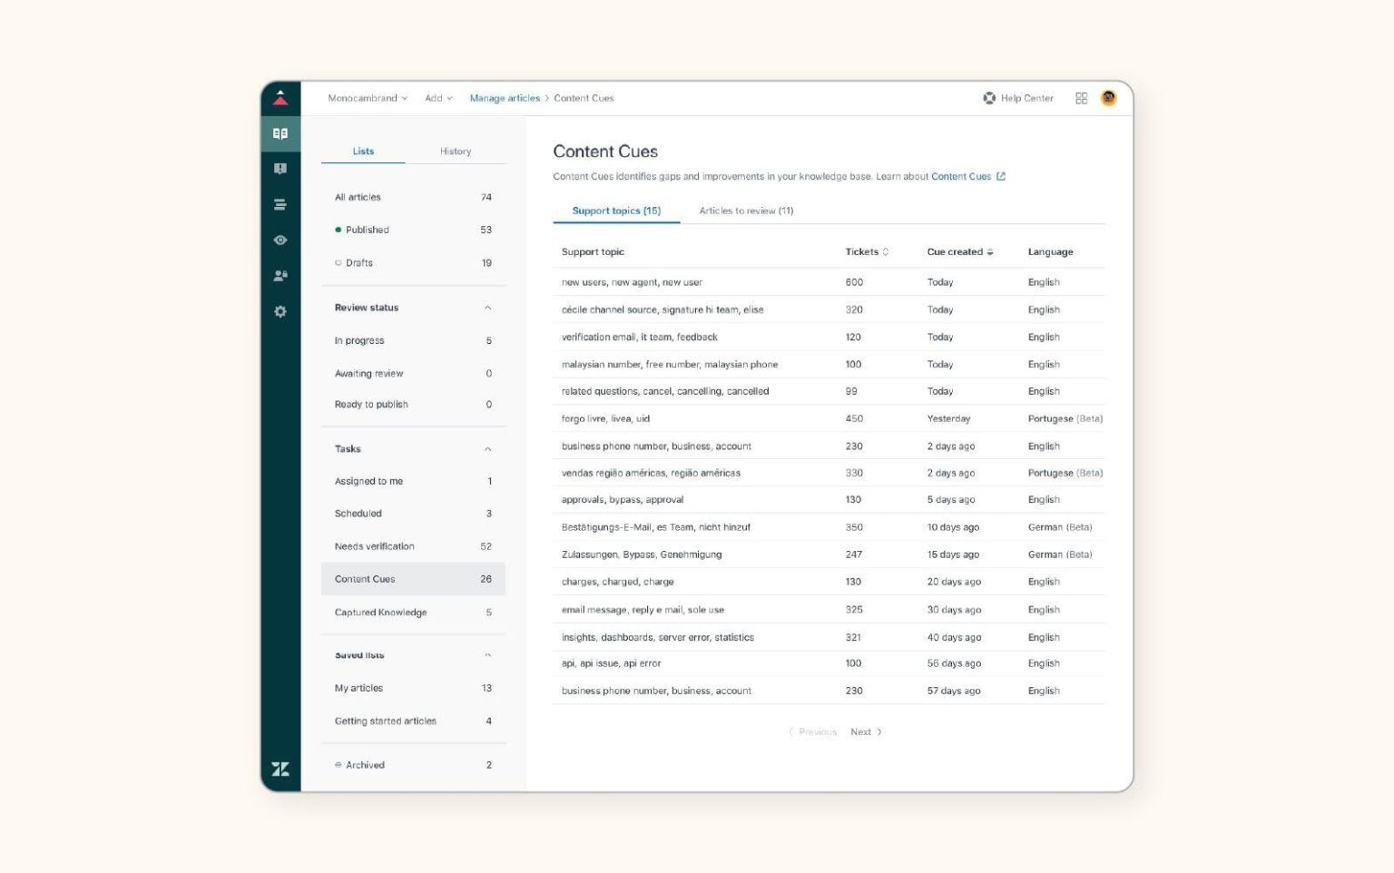Open Guide settings gear icon

pos(280,311)
